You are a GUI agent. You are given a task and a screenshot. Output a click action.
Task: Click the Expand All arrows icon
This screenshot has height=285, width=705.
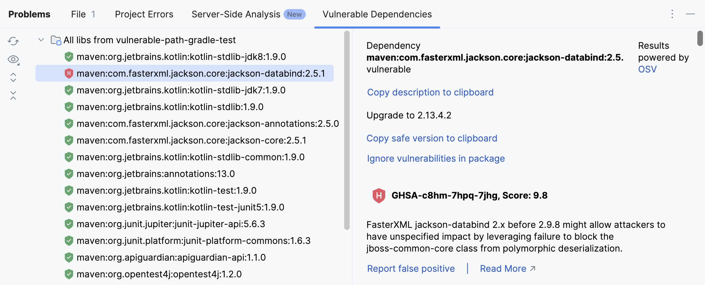pos(13,77)
